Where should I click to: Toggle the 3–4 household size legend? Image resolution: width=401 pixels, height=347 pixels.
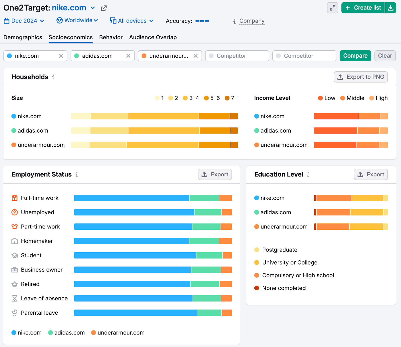tap(191, 98)
